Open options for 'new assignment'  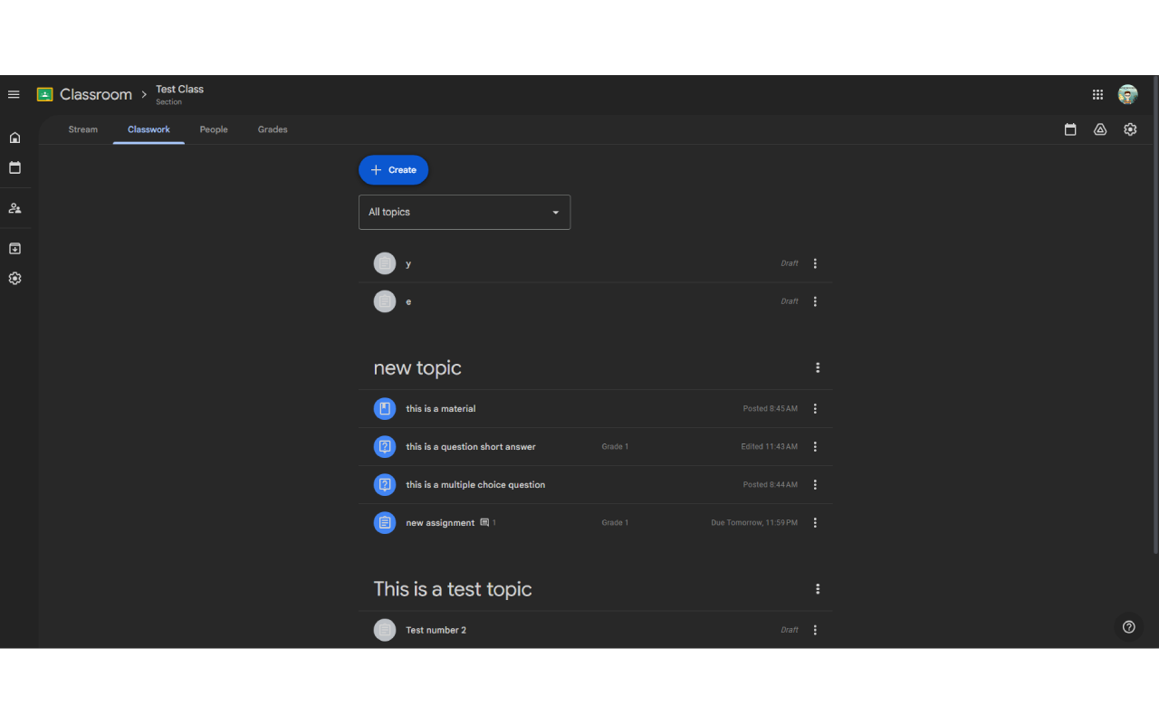point(815,523)
